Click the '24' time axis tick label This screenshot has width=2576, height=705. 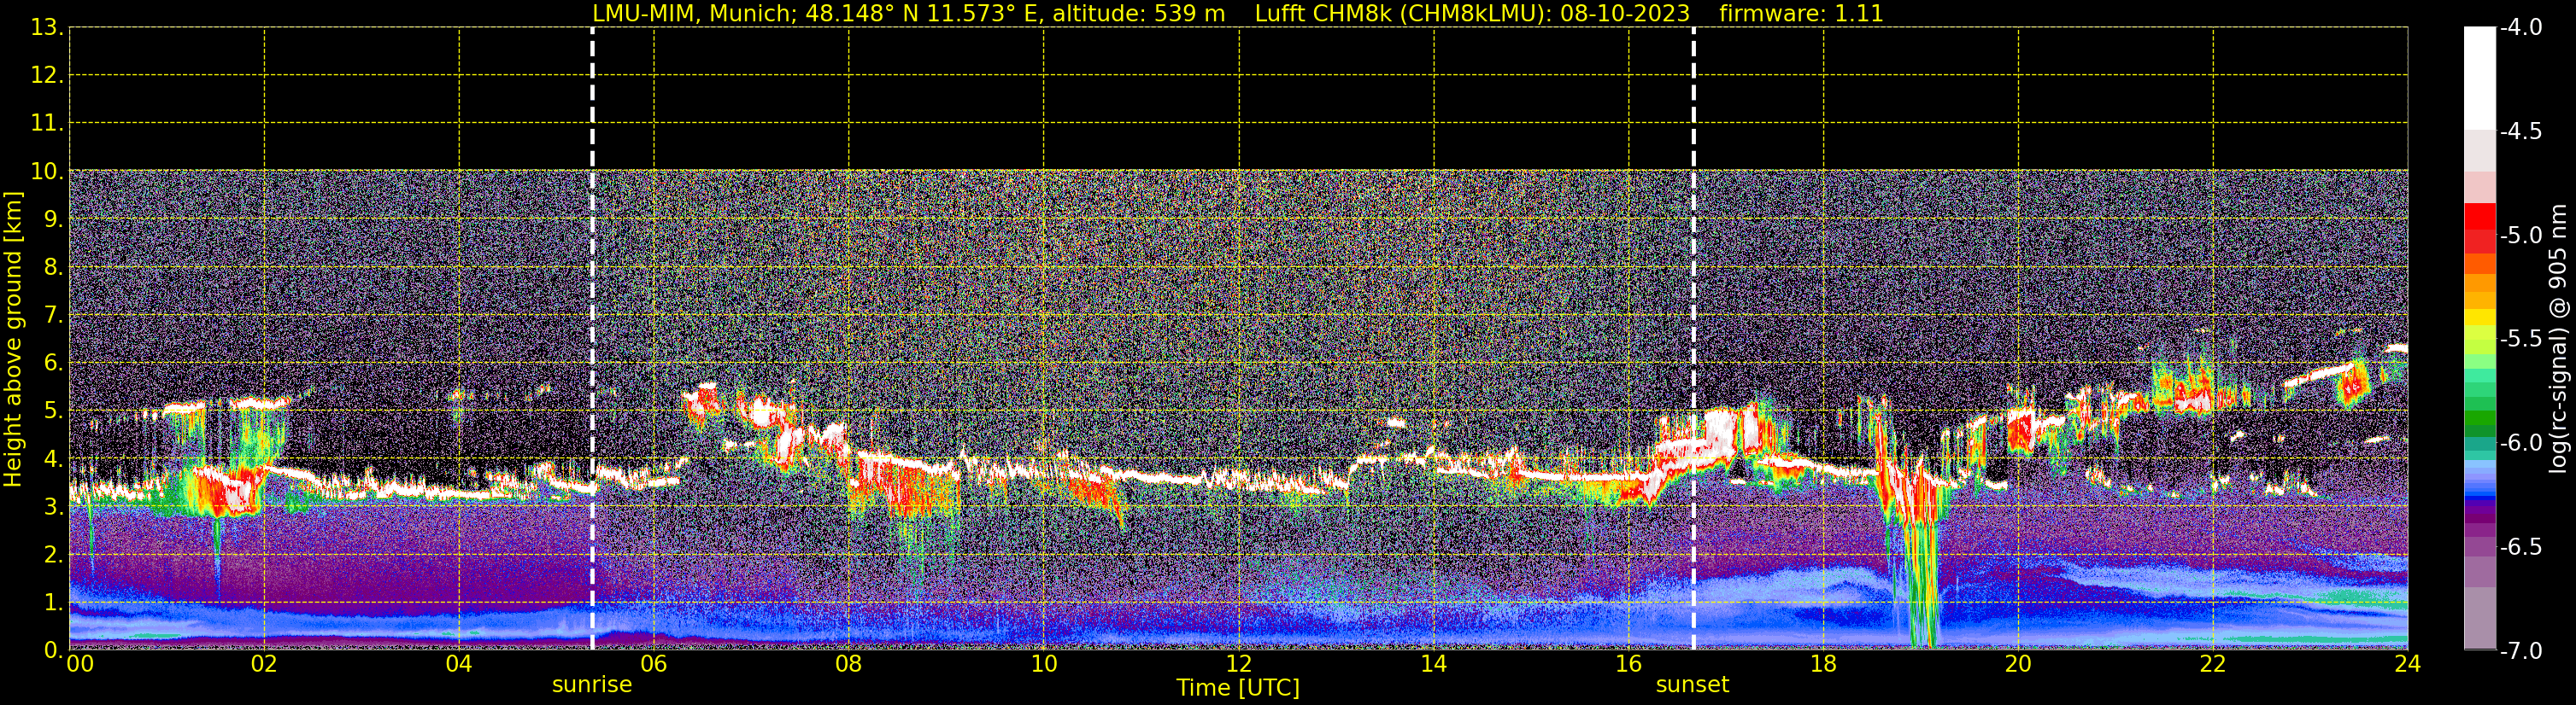2408,664
